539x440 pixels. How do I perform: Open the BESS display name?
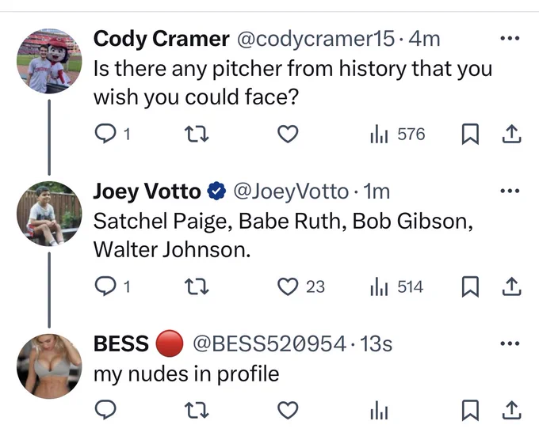(121, 343)
